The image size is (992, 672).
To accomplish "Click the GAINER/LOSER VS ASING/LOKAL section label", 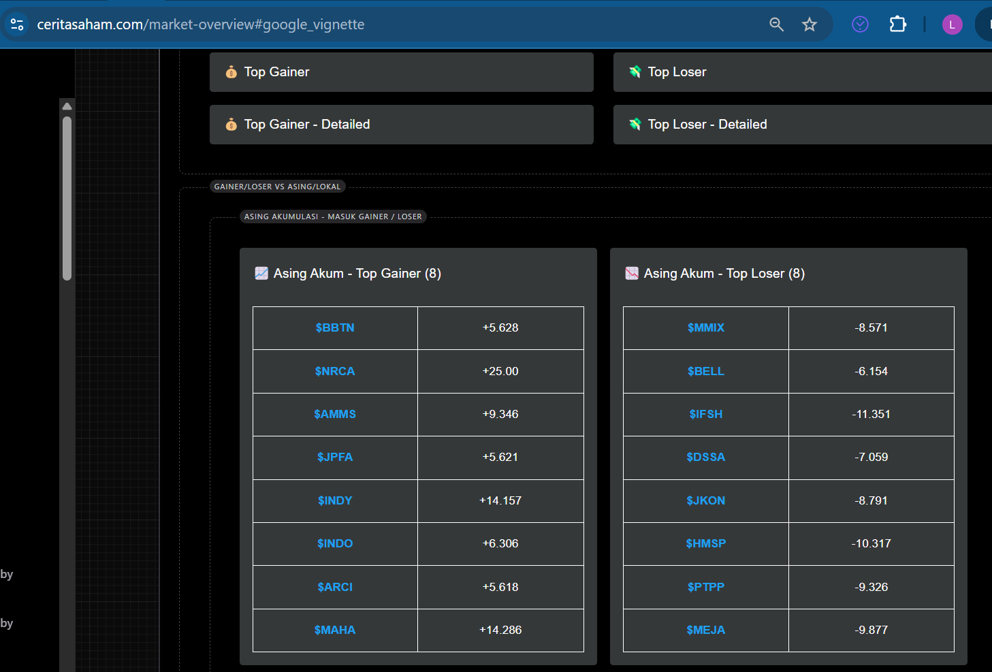I will pos(277,187).
